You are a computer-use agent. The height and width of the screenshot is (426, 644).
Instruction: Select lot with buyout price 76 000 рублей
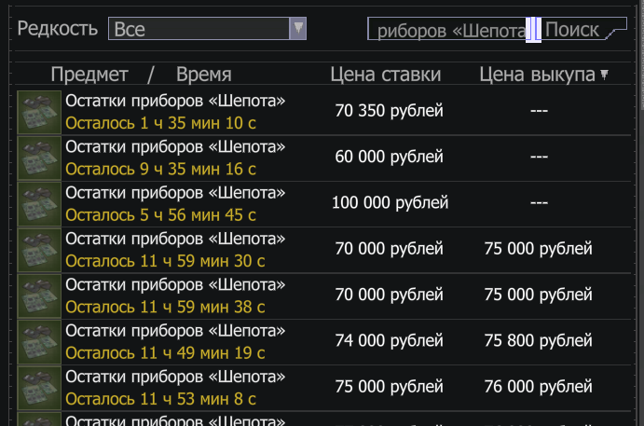pyautogui.click(x=538, y=387)
